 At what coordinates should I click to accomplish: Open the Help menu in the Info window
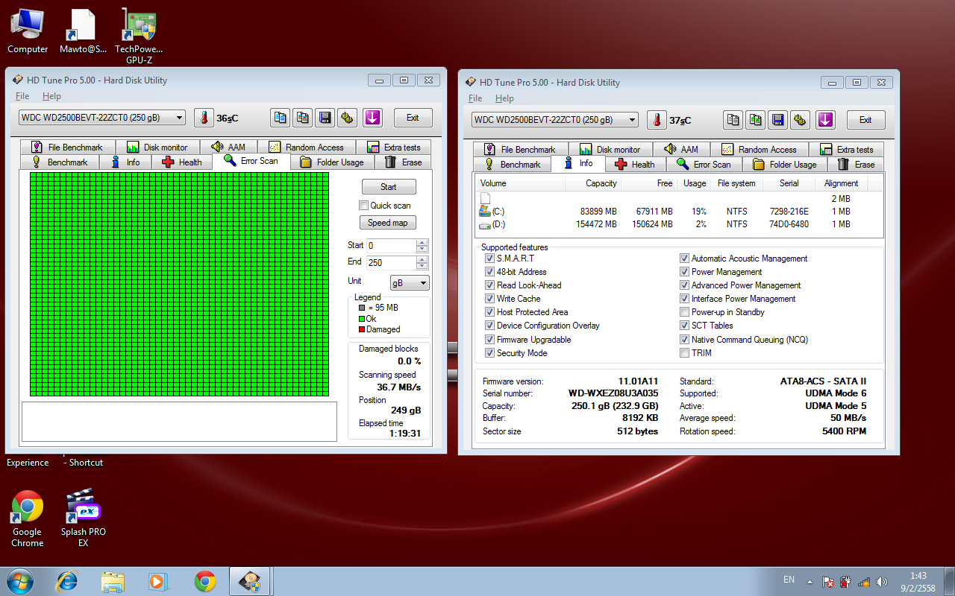coord(504,98)
